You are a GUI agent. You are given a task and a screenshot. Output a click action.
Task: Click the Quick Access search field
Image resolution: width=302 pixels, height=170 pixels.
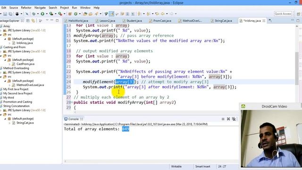pos(283,14)
